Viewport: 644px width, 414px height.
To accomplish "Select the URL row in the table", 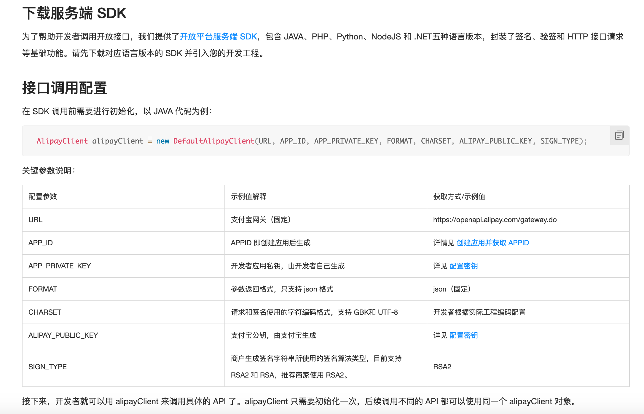I will click(x=35, y=220).
